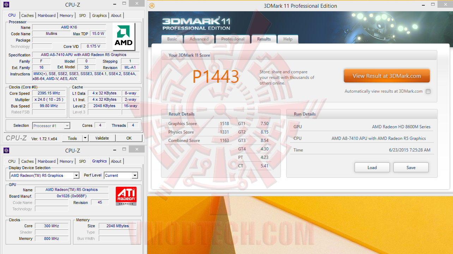Click the GPU Memory clock value 800 MHz
Viewport: 453px width, 254px height.
click(x=52, y=238)
